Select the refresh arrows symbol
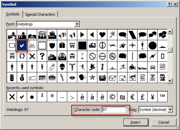This screenshot has height=130, width=180. coord(22,56)
